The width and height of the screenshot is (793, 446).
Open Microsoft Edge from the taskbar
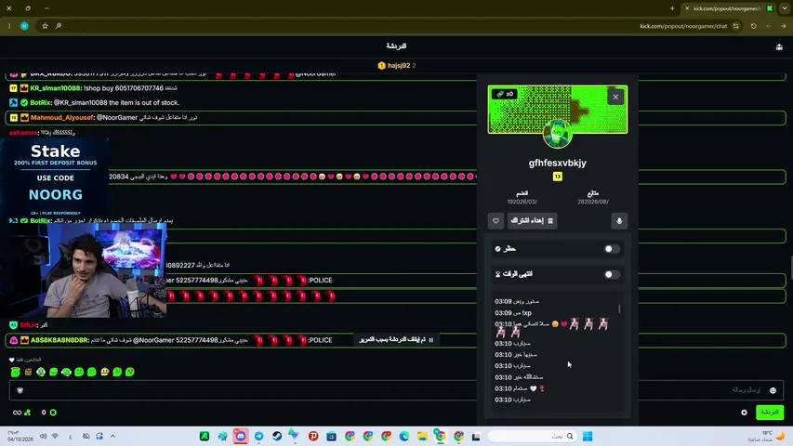[x=404, y=436]
